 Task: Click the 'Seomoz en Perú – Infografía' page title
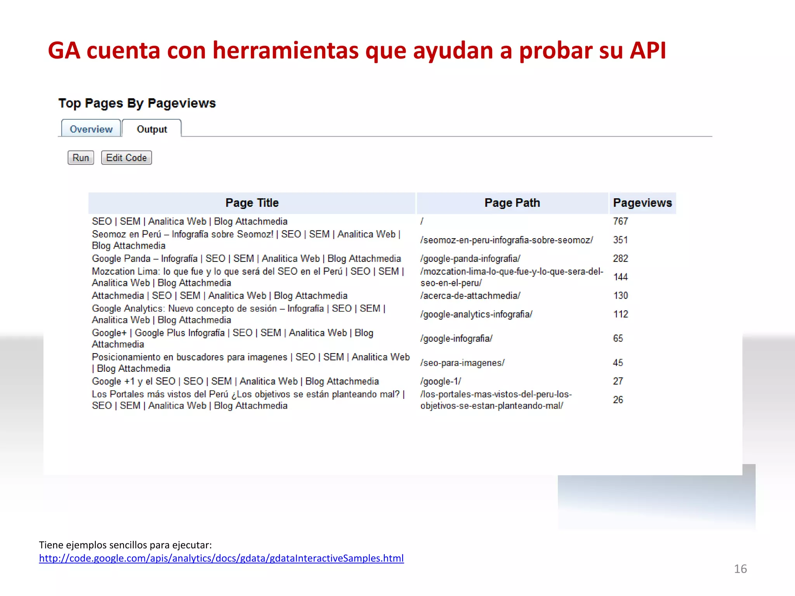tap(246, 240)
